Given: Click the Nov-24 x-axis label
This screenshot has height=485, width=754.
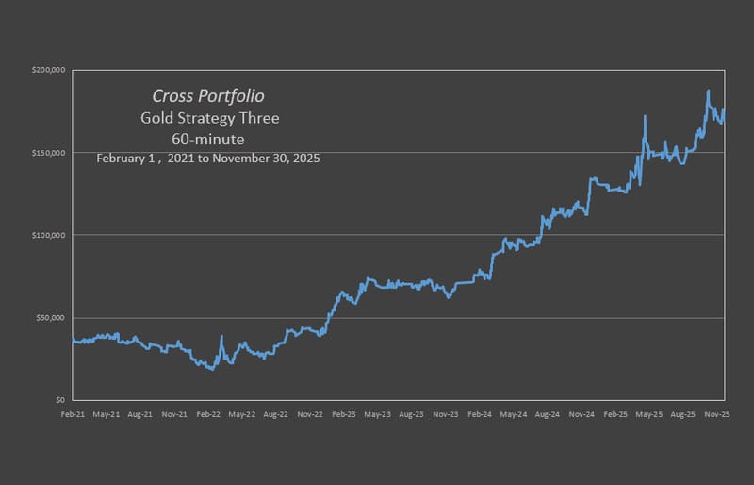Looking at the screenshot, I should tap(582, 414).
